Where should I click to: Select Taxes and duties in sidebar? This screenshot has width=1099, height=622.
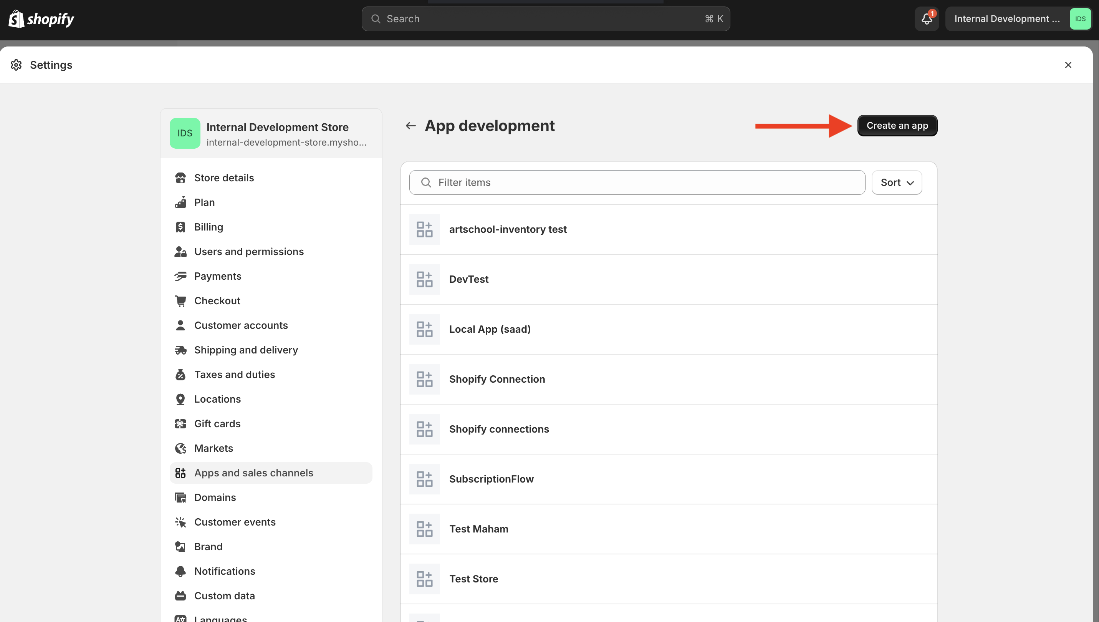[234, 375]
